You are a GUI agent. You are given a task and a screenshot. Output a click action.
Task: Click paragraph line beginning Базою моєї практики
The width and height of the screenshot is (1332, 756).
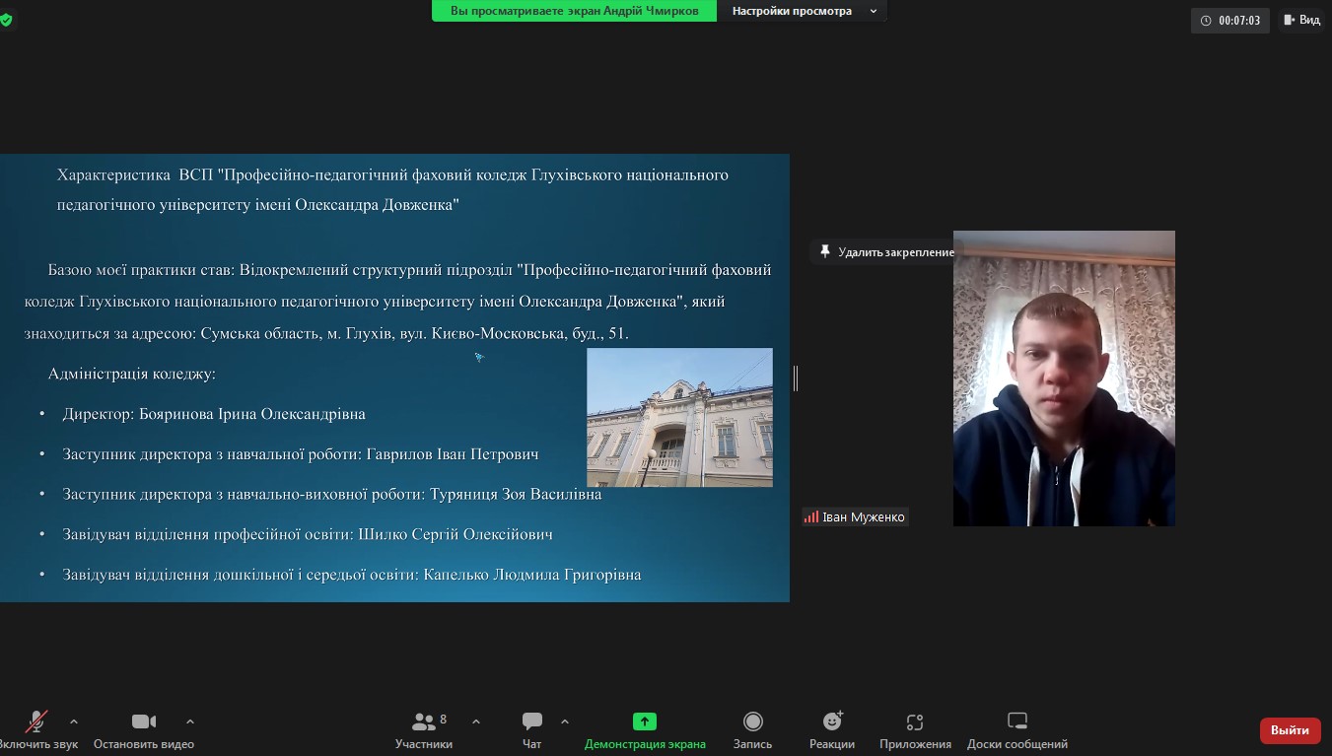[409, 269]
